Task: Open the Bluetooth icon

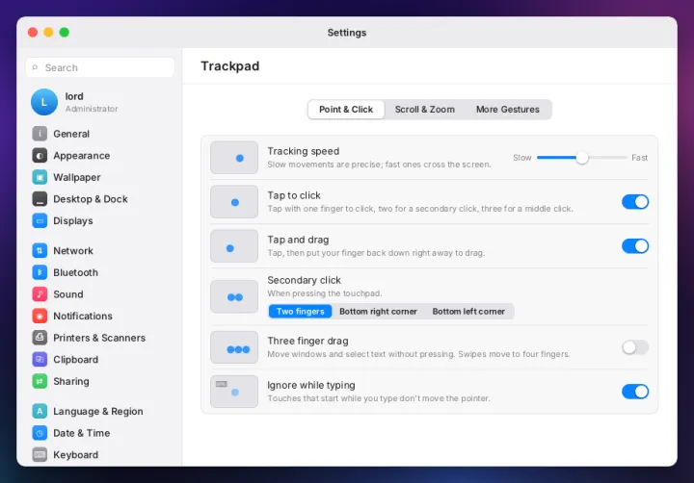Action: (40, 272)
